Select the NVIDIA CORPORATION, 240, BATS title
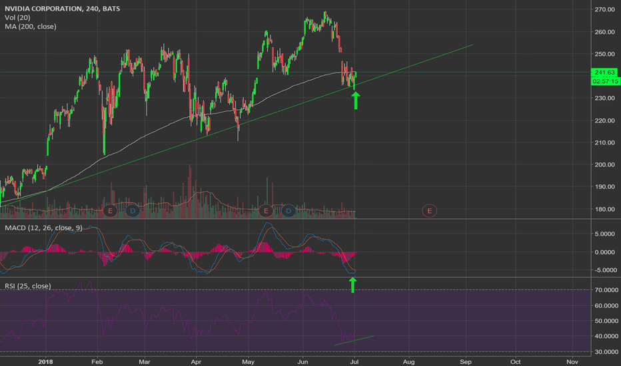The image size is (621, 366). (x=62, y=9)
